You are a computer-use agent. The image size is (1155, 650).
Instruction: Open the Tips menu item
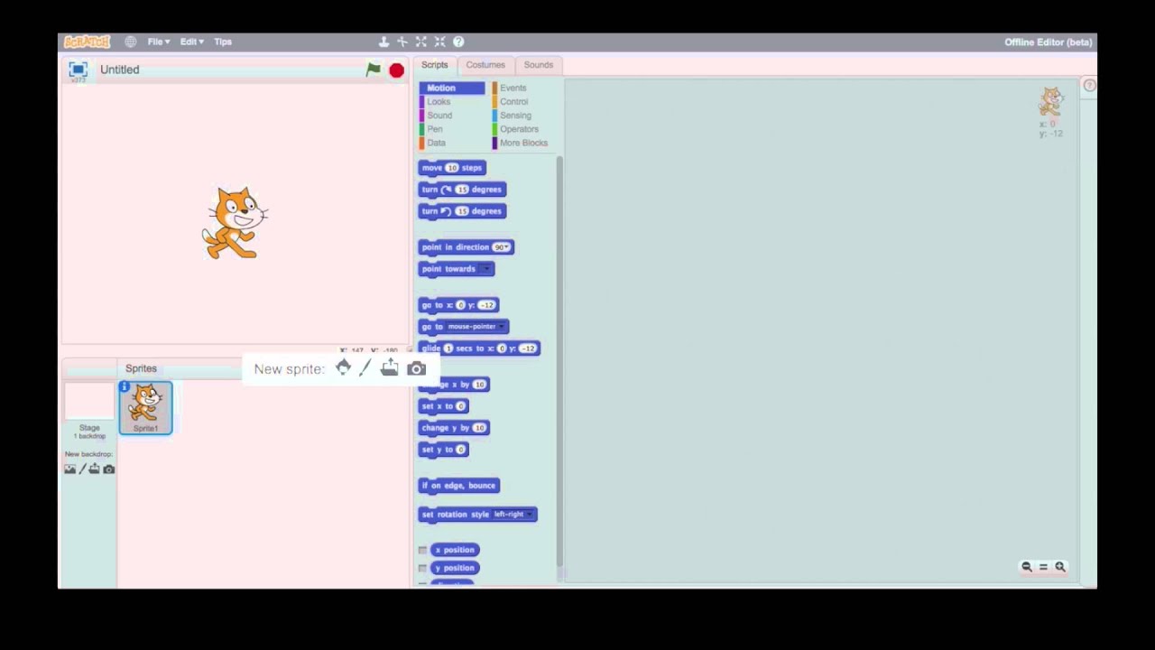pyautogui.click(x=223, y=42)
